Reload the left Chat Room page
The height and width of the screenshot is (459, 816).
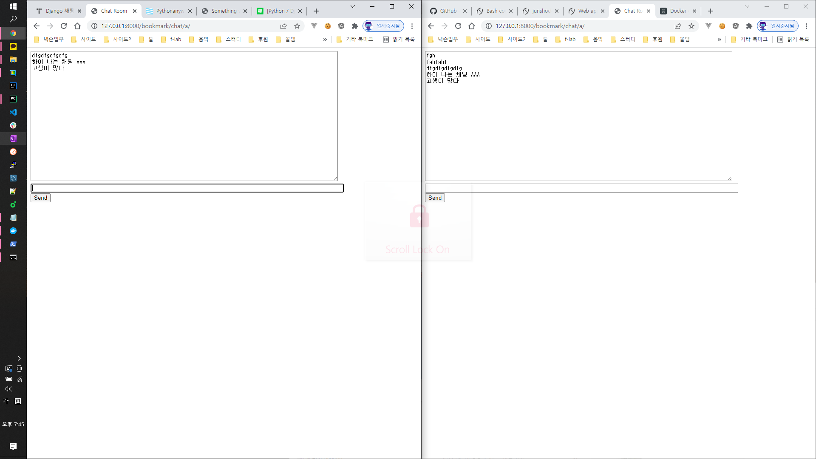[x=64, y=26]
